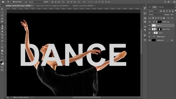176x99 pixels.
Task: Switch to the photo_2023-10-09 jpg document tab
Action: [x=52, y=5]
